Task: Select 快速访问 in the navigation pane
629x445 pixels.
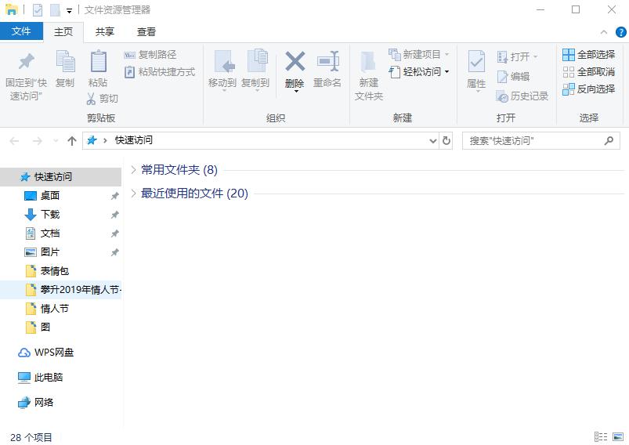Action: click(x=60, y=176)
